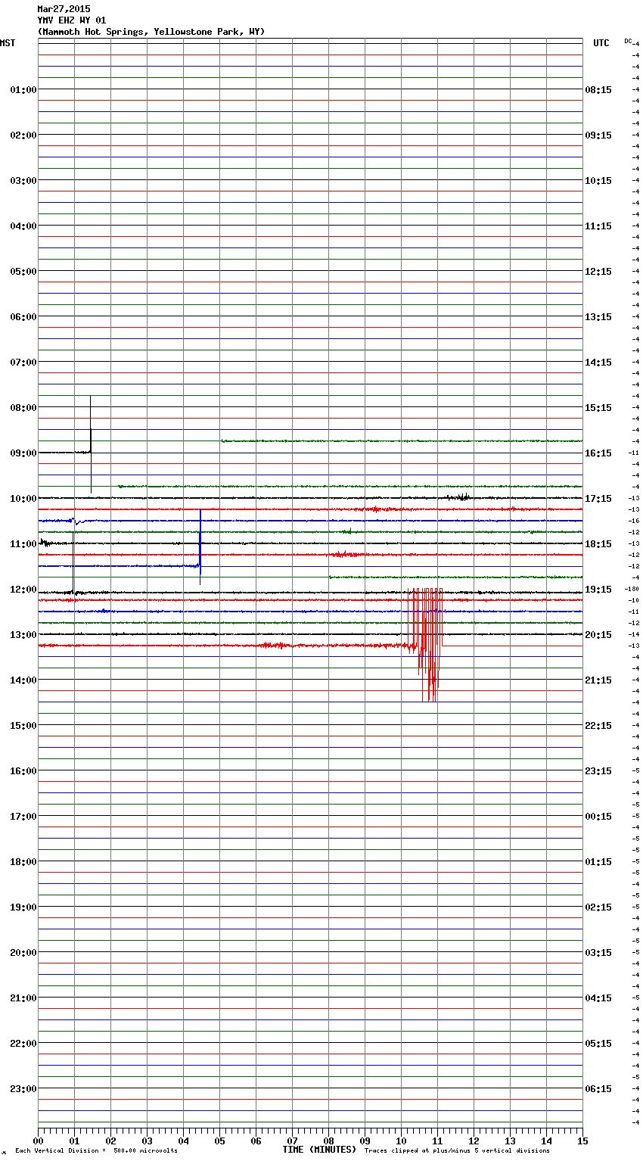
Task: Select the 08:00 MST row label
Action: pos(23,408)
